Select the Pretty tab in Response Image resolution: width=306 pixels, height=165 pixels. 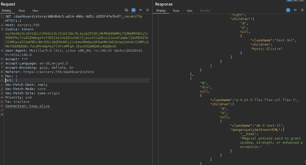(x=161, y=11)
